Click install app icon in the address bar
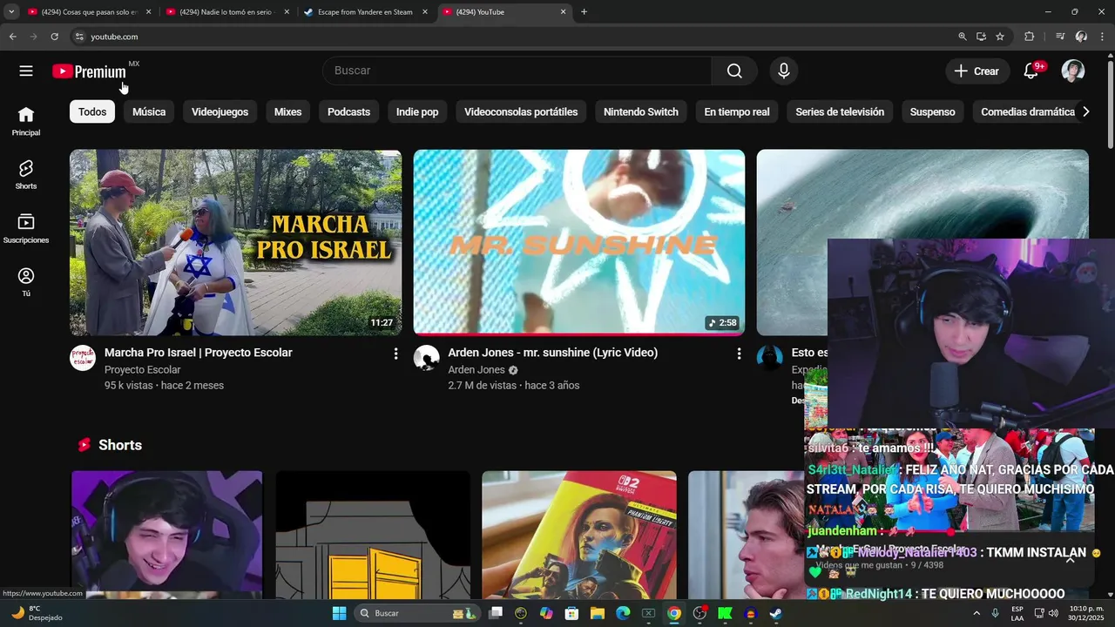Image resolution: width=1115 pixels, height=627 pixels. click(981, 37)
